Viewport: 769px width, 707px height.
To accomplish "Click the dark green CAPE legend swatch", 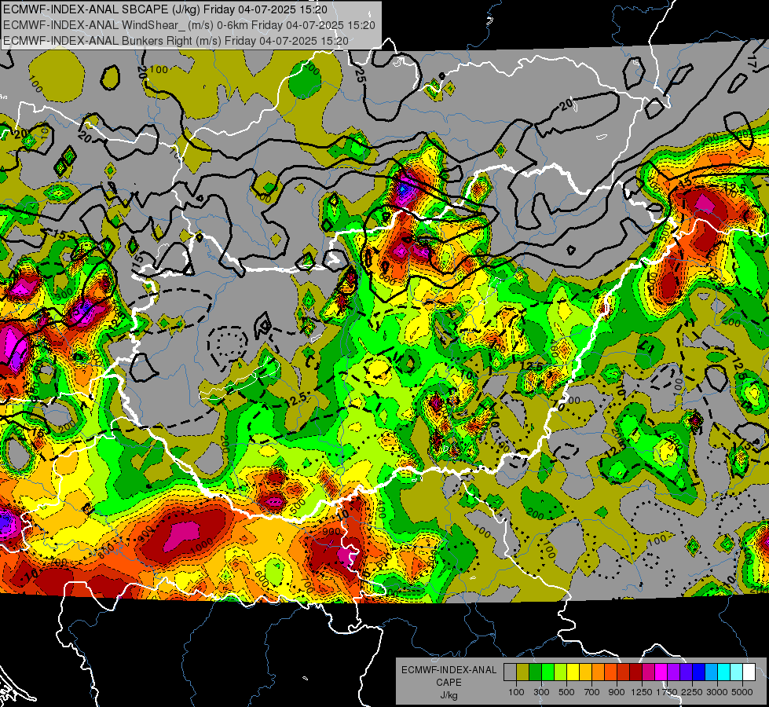I will pos(535,672).
